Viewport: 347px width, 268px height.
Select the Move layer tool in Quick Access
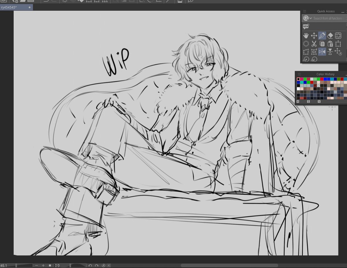click(x=314, y=36)
